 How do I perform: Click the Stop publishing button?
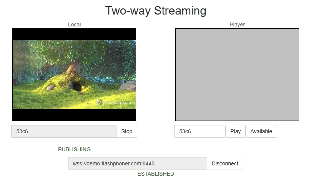click(126, 131)
